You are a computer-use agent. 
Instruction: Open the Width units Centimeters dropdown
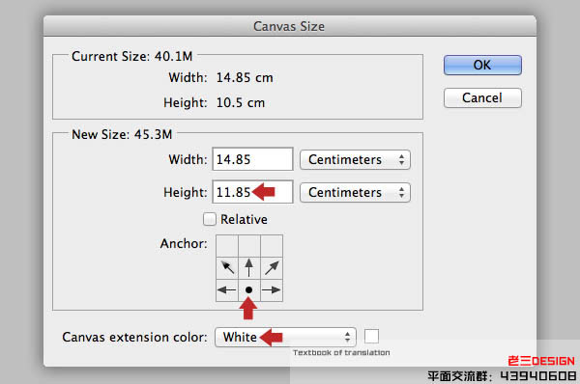(355, 159)
